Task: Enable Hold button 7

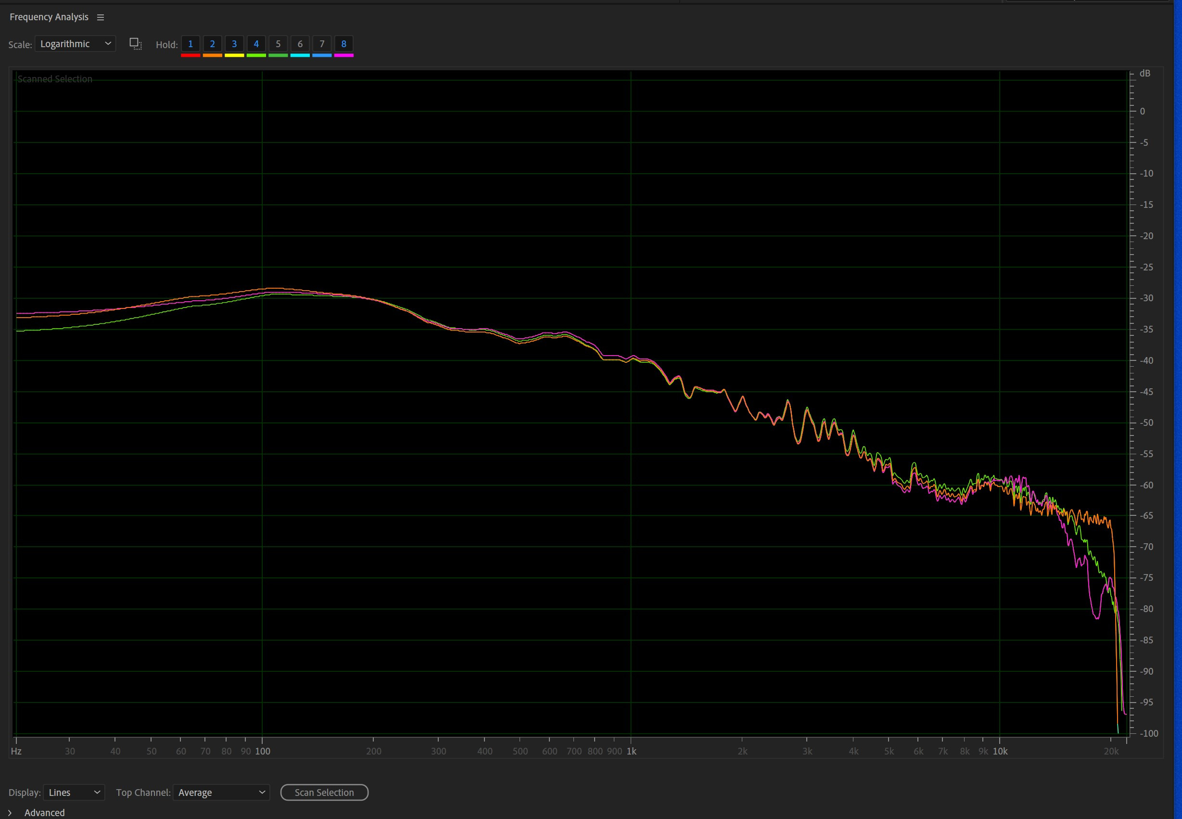Action: [322, 44]
